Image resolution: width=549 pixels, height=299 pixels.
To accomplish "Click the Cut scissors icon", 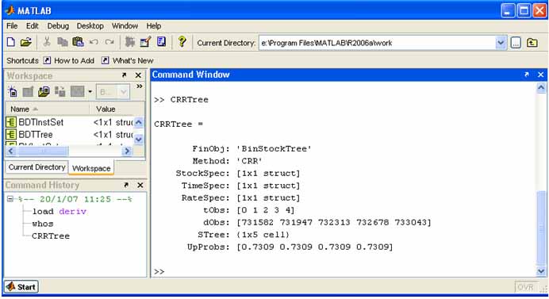I will [x=47, y=42].
